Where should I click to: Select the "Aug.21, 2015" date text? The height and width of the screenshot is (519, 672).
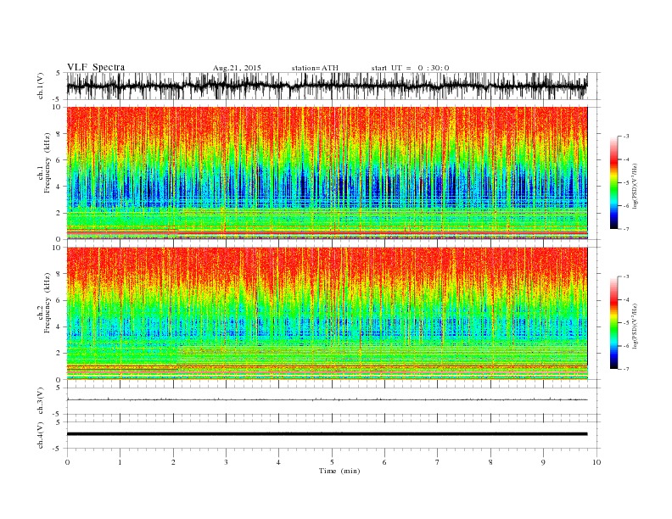pos(237,68)
